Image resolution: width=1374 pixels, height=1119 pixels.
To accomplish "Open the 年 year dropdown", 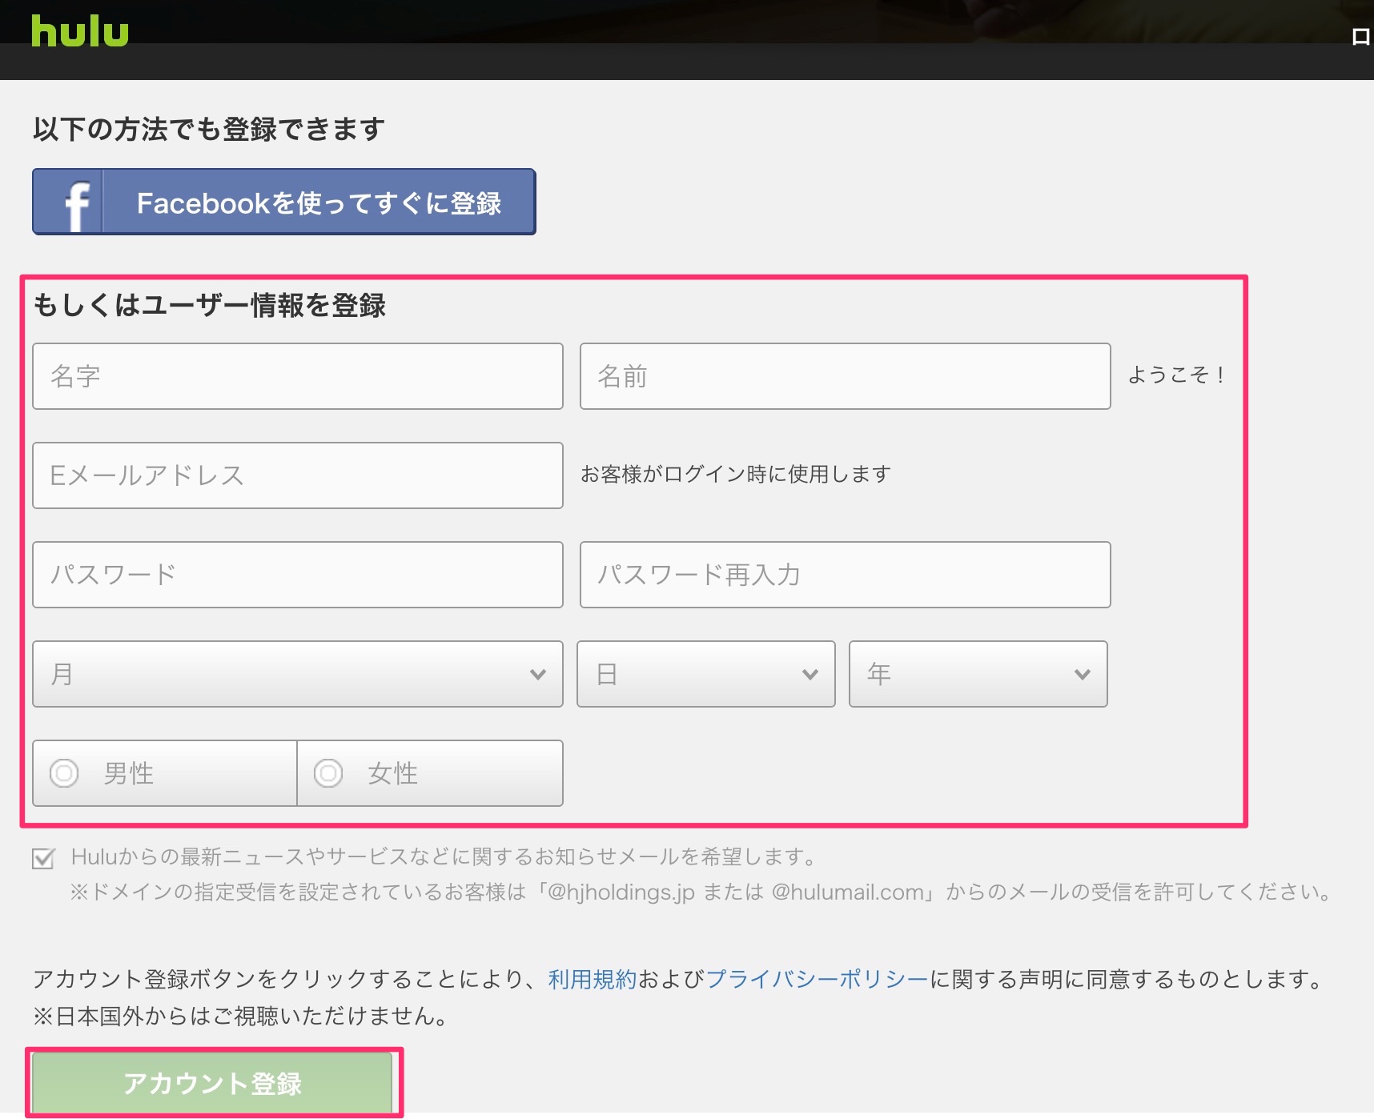I will 978,674.
